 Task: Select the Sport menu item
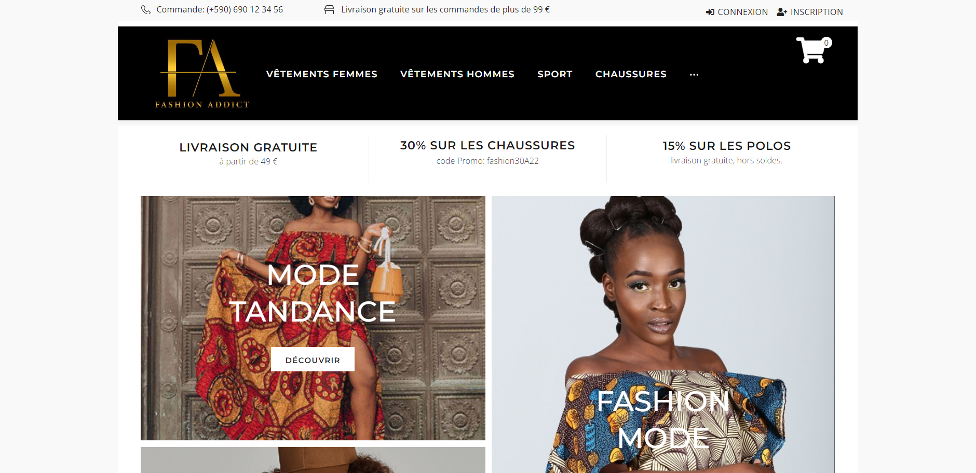coord(555,74)
